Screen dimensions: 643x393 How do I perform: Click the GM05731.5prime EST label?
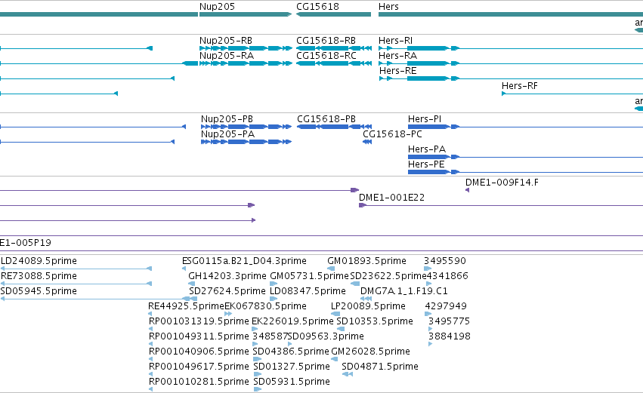coord(309,276)
